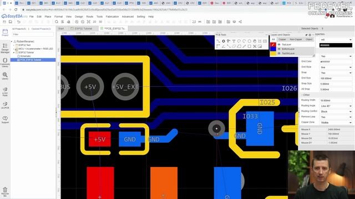
Task: Select the Hand pan tool in PCB Tools
Action: click(255, 41)
